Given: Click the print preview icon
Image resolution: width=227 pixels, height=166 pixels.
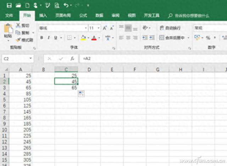Looking at the screenshot, I should point(57,6).
